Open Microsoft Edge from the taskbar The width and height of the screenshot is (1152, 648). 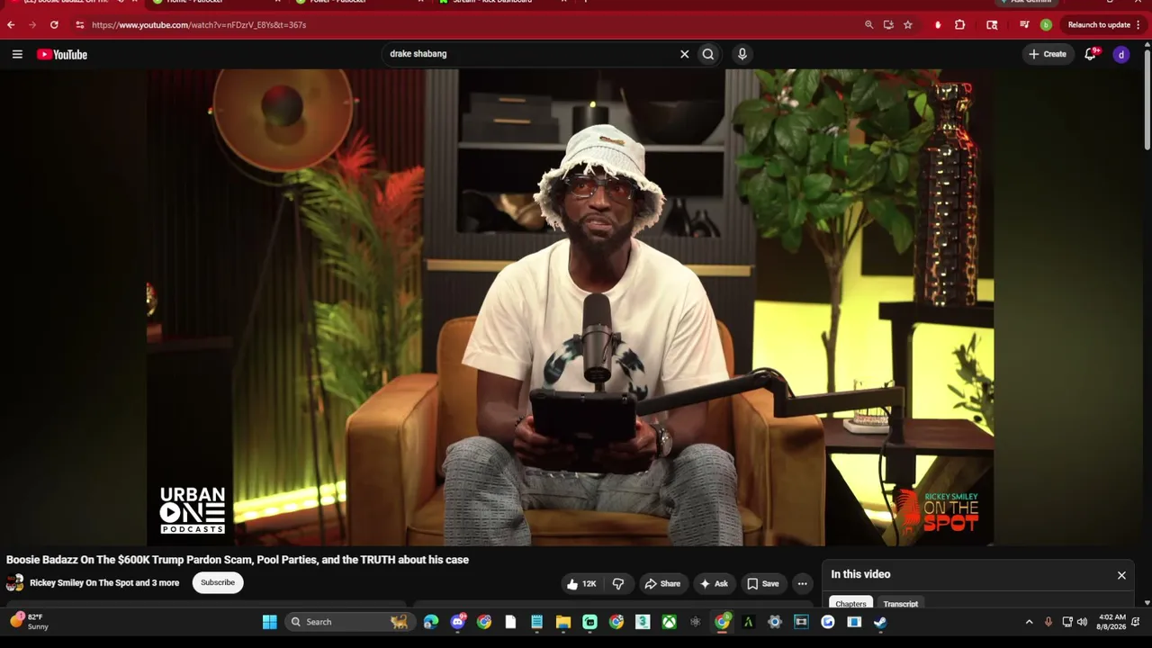tap(431, 622)
